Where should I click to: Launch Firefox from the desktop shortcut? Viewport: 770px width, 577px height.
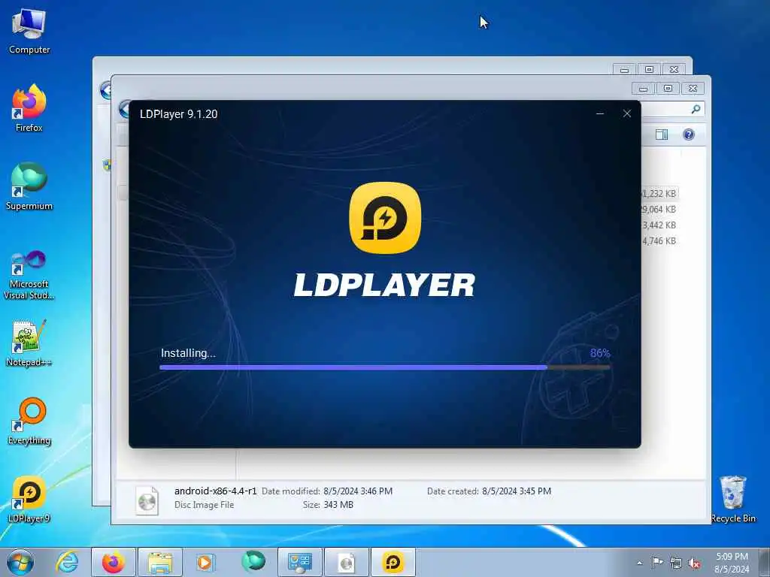pos(29,108)
